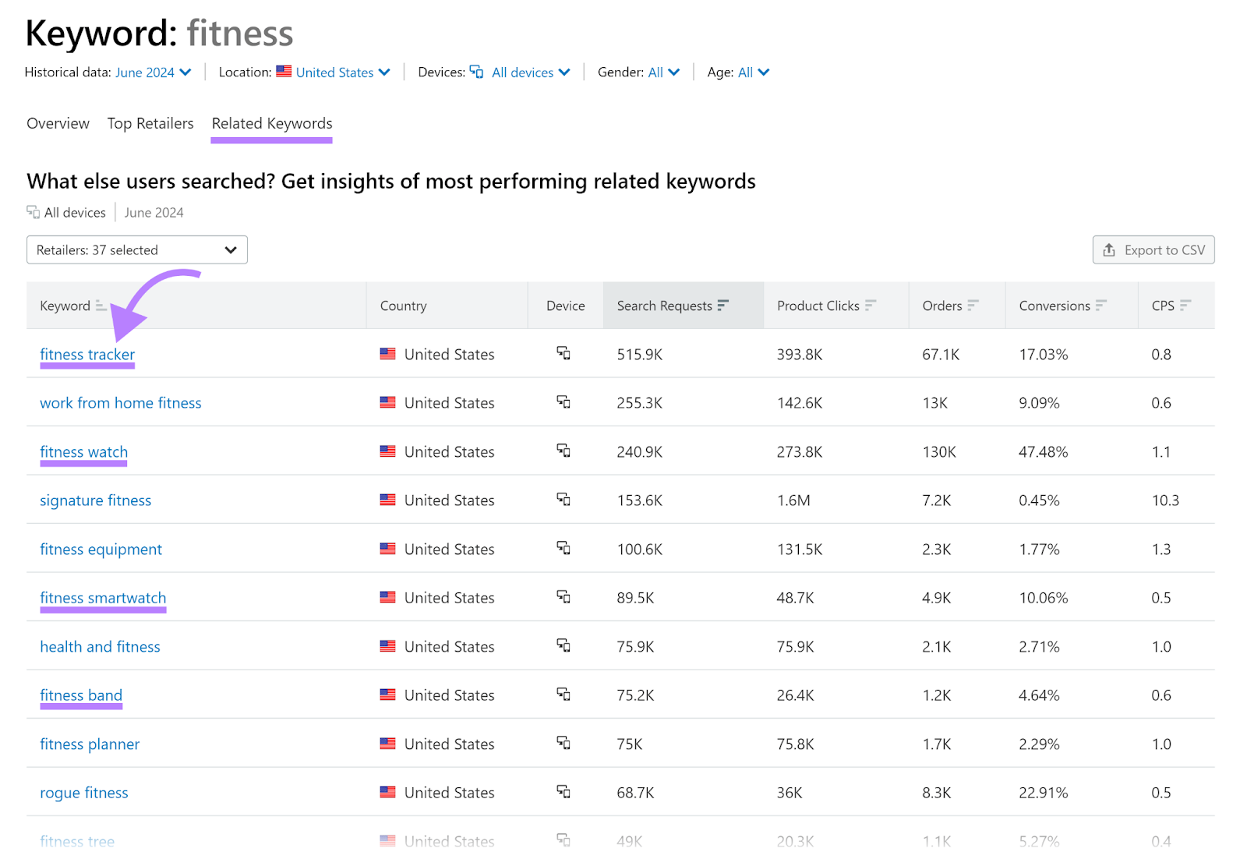
Task: Open the Top Retailers tab
Action: tap(150, 123)
